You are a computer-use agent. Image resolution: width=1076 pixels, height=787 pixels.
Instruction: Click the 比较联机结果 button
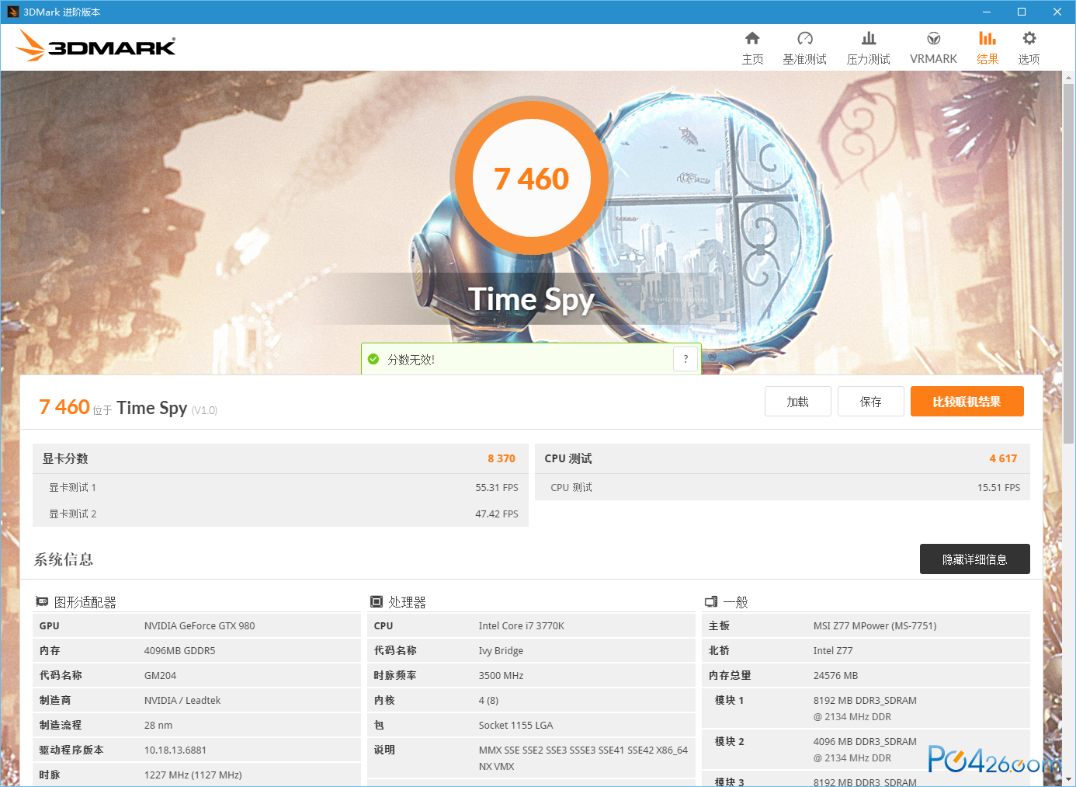pyautogui.click(x=967, y=402)
